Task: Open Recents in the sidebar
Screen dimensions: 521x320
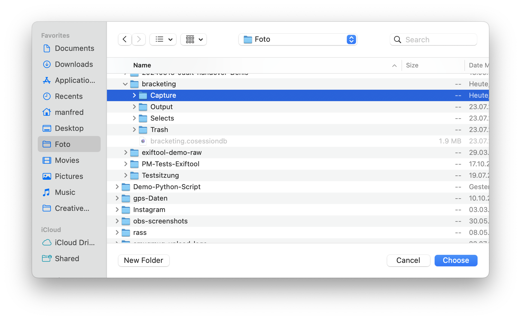Action: (69, 96)
